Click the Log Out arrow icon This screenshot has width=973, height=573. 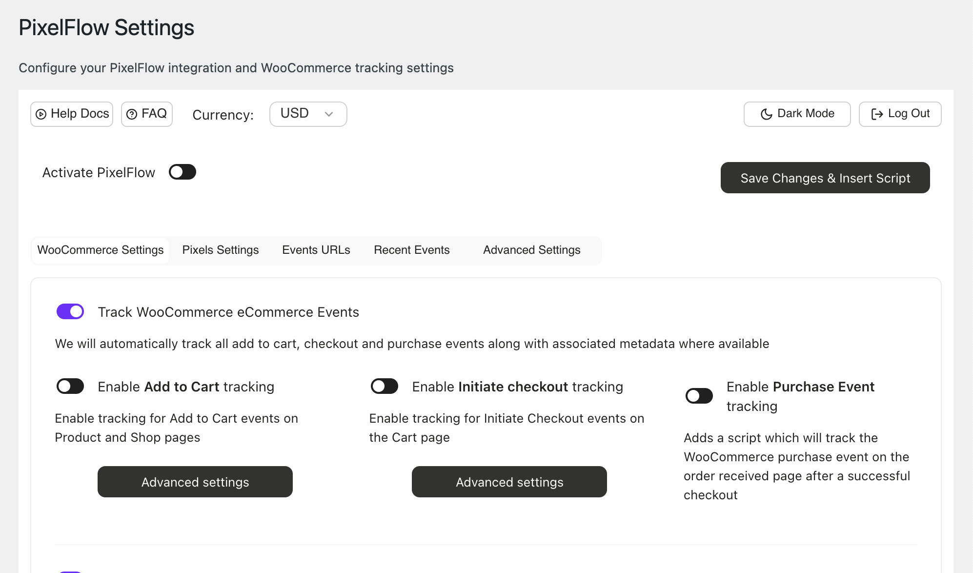pyautogui.click(x=877, y=114)
